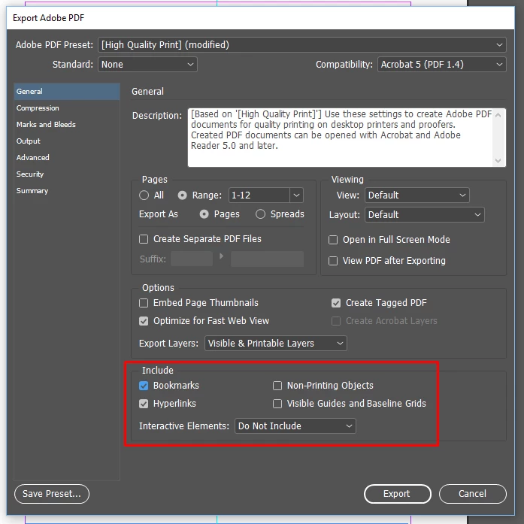This screenshot has width=524, height=524.
Task: Select the Range radio button
Action: coord(182,195)
